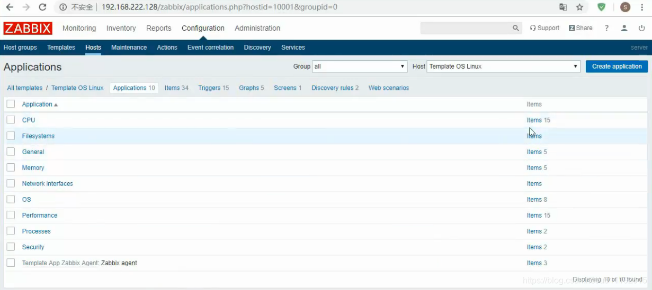Screen dimensions: 652x290
Task: Open the Group dropdown
Action: point(360,67)
